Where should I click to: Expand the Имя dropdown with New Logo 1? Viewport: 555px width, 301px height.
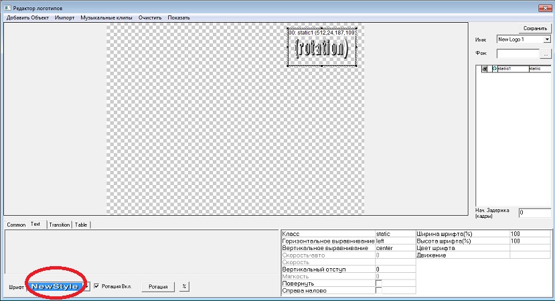coord(546,40)
